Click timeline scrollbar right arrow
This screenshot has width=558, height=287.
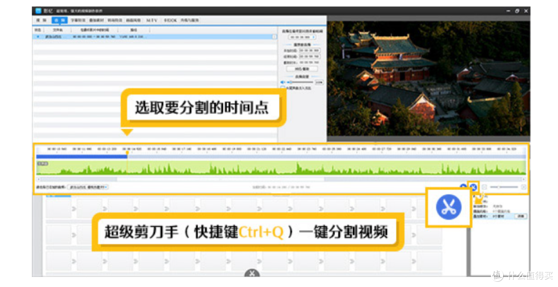pyautogui.click(x=523, y=179)
